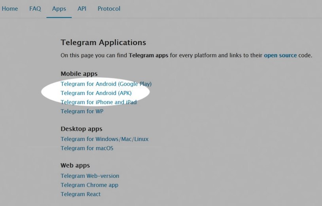
Task: Select the Apps tab
Action: [x=59, y=9]
